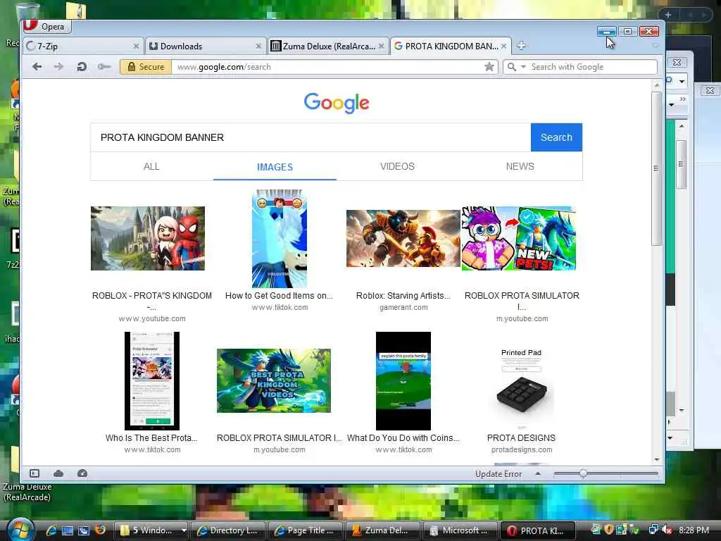Screen dimensions: 721x541
Task: Open the search engine dropdown arrow
Action: click(523, 67)
